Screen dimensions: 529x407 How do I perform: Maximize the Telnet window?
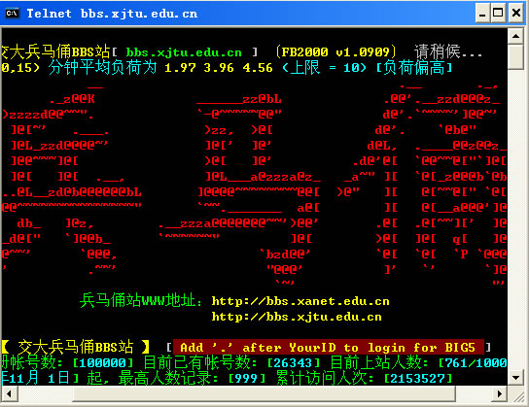point(498,14)
